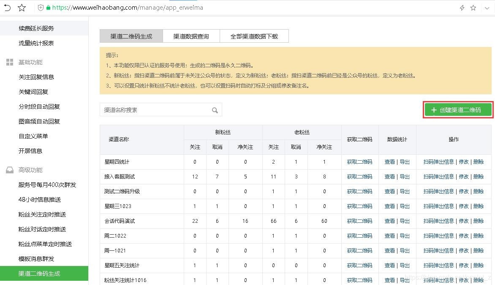Viewport: 495px width, 285px height.
Task: Open 开屏信息 in the sidebar
Action: (x=31, y=151)
